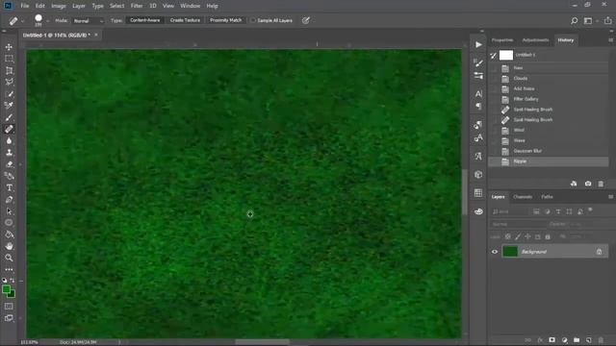Screen dimensions: 616x346
Task: Toggle layer filtering switch in Layers panel
Action: click(x=590, y=210)
